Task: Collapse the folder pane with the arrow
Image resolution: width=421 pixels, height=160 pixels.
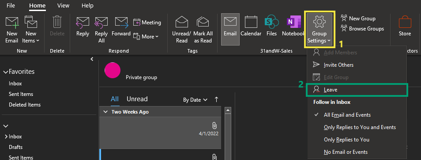Action: pos(92,59)
